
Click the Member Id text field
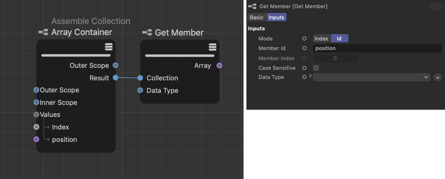pos(377,48)
